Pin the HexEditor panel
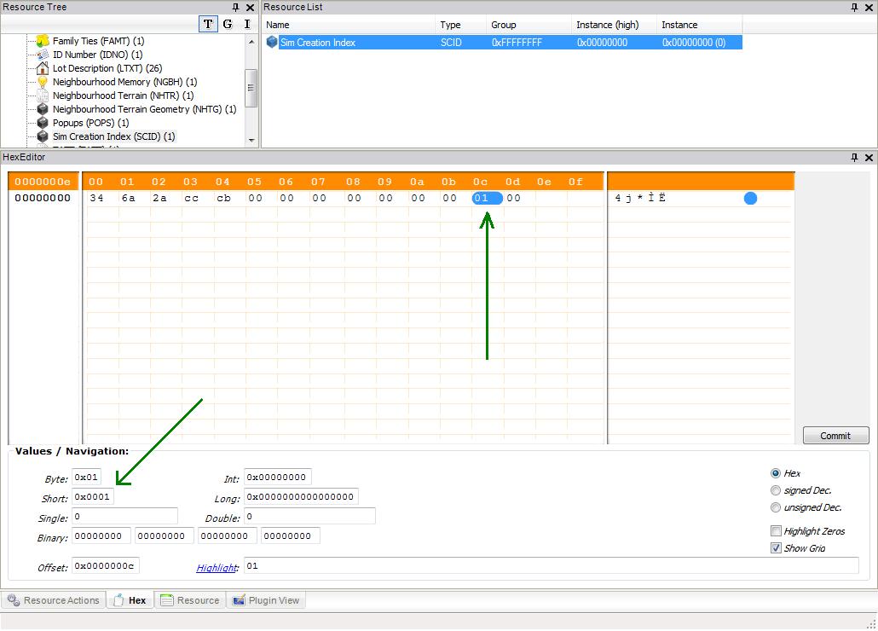This screenshot has height=631, width=878. tap(855, 158)
